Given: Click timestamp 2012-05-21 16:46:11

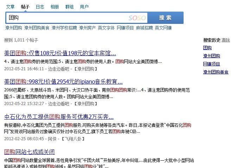Looking at the screenshot, I should tap(24, 69).
